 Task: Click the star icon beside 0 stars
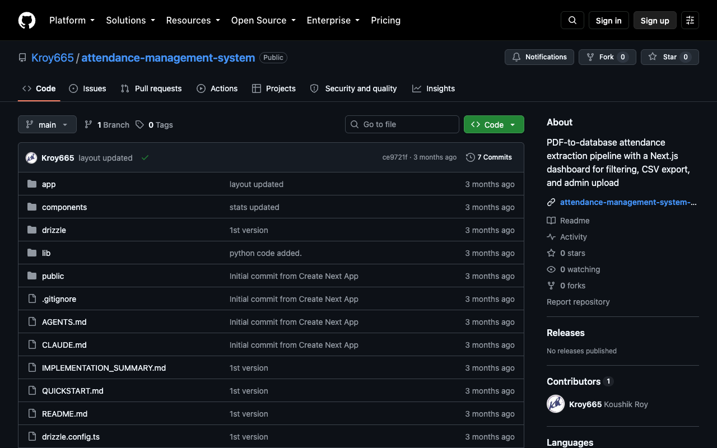point(551,253)
